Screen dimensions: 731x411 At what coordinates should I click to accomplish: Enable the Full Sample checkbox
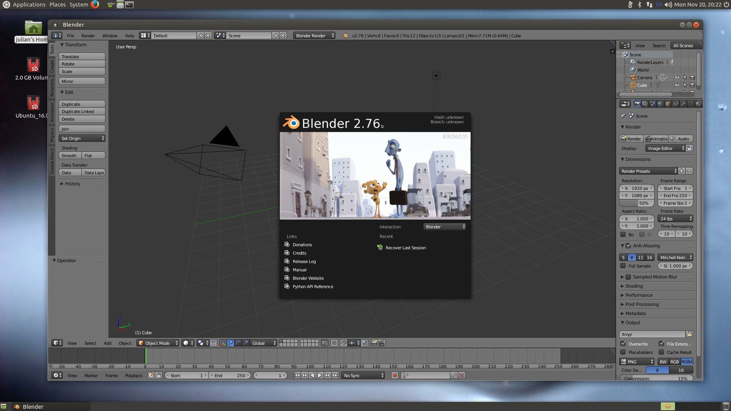623,266
